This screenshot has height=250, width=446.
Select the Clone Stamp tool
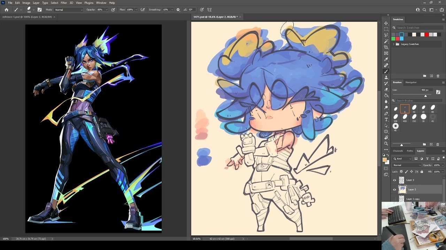tap(386, 77)
